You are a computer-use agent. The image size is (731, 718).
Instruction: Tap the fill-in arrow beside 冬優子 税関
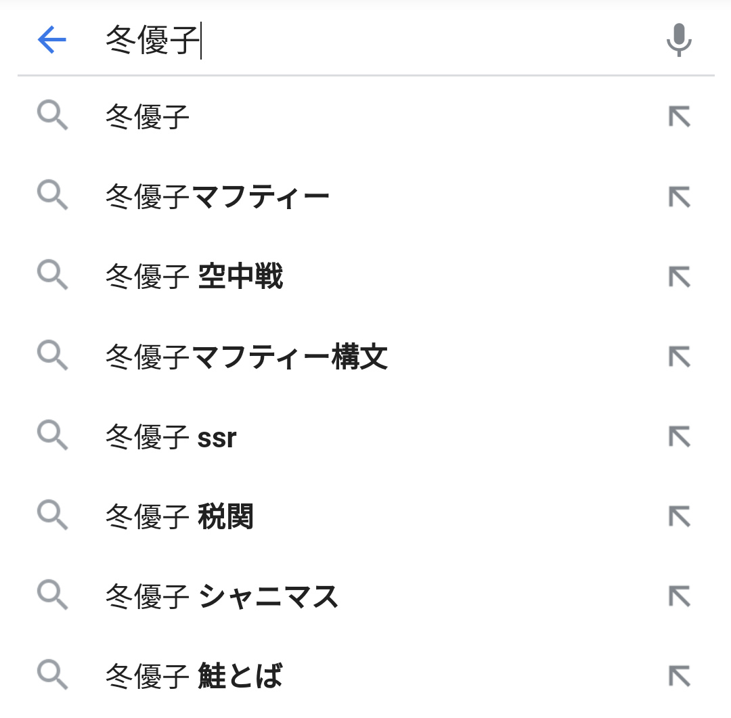pyautogui.click(x=679, y=517)
